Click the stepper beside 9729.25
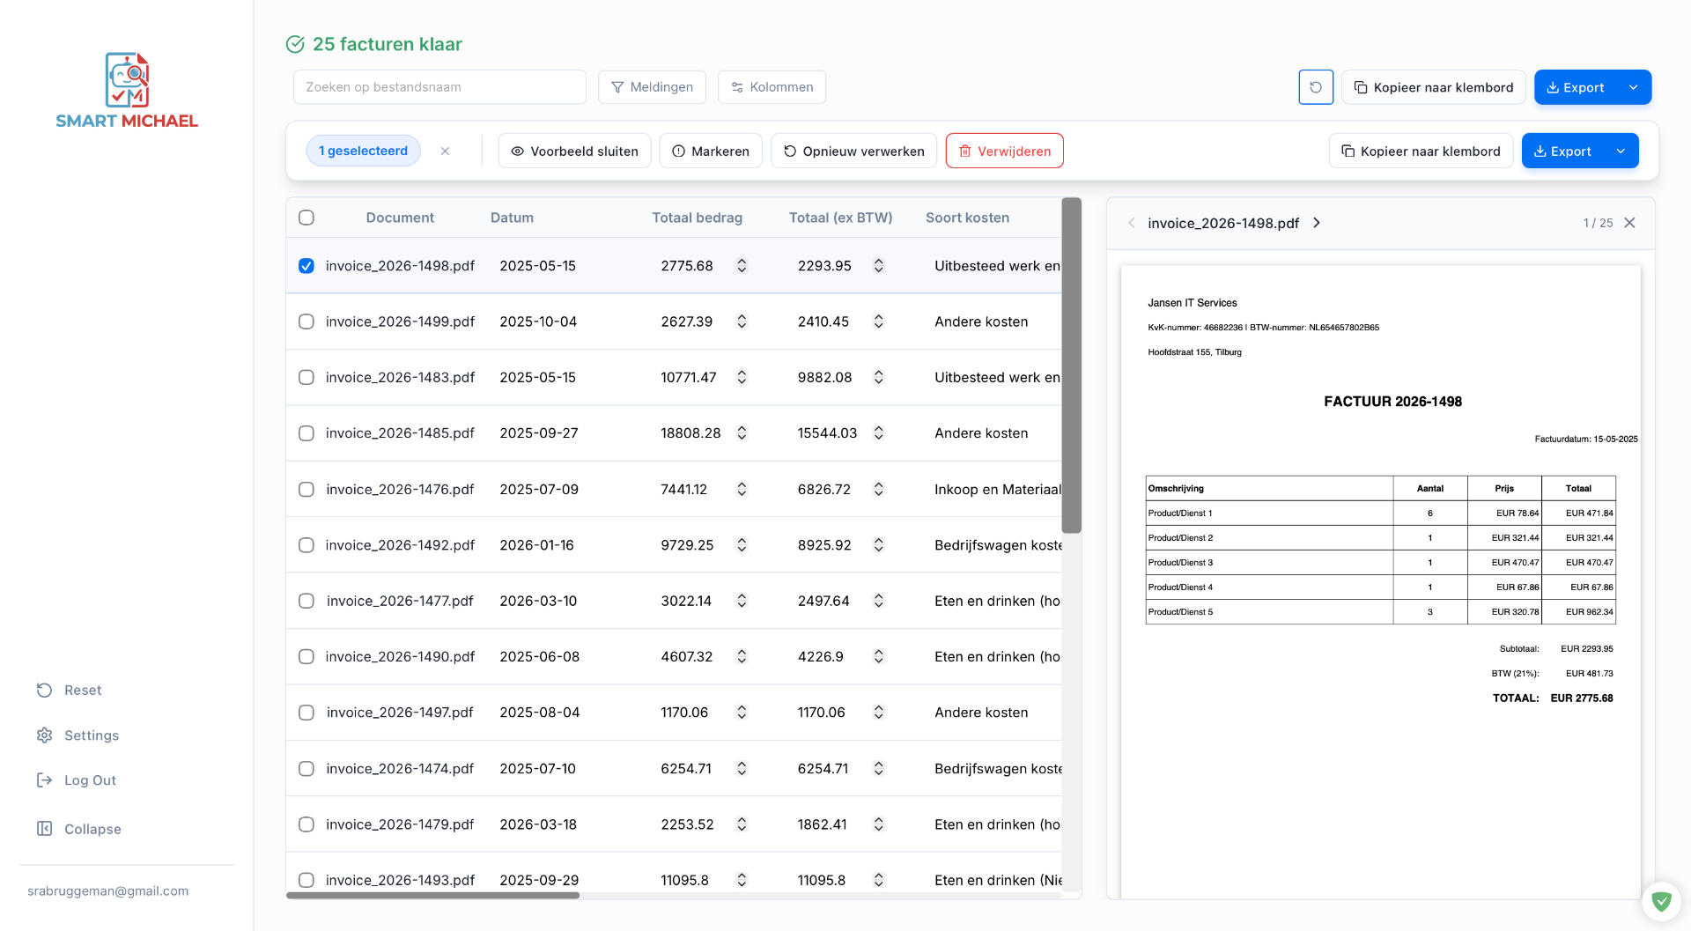1691x931 pixels. point(742,545)
